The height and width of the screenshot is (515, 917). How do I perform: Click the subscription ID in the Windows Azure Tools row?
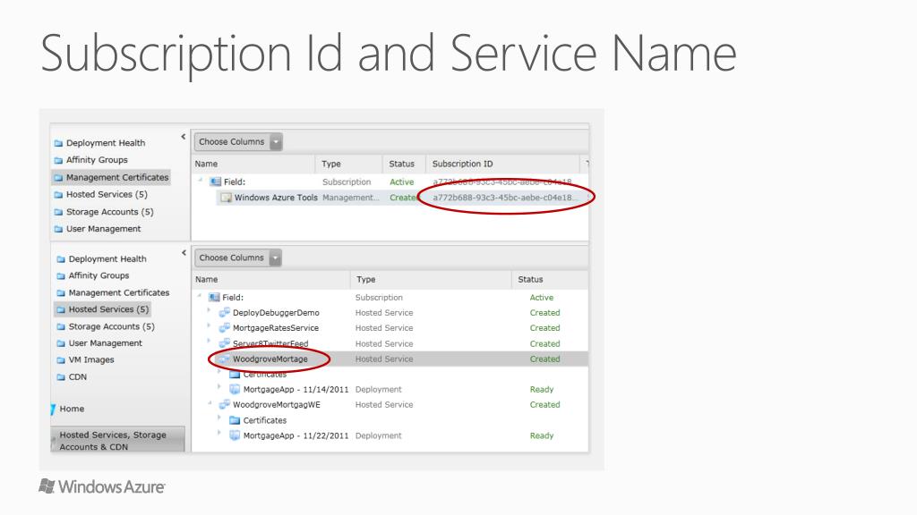(x=505, y=198)
